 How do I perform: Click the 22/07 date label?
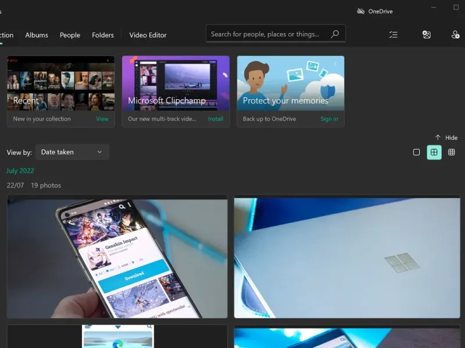coord(16,186)
